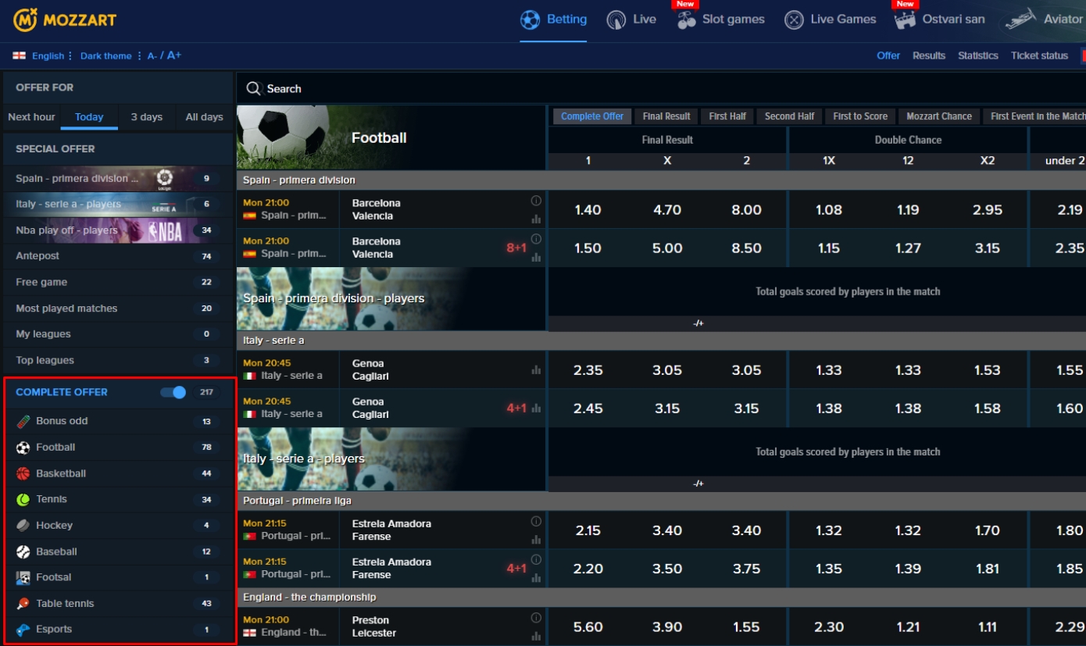Click the Table tennis paddle icon
This screenshot has height=646, width=1086.
click(x=23, y=603)
